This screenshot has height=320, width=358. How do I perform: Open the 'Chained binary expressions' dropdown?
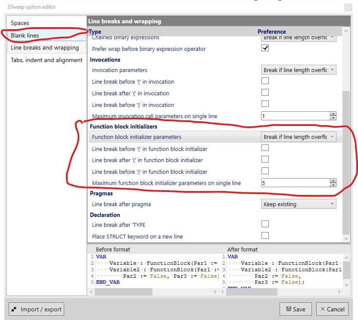click(299, 37)
